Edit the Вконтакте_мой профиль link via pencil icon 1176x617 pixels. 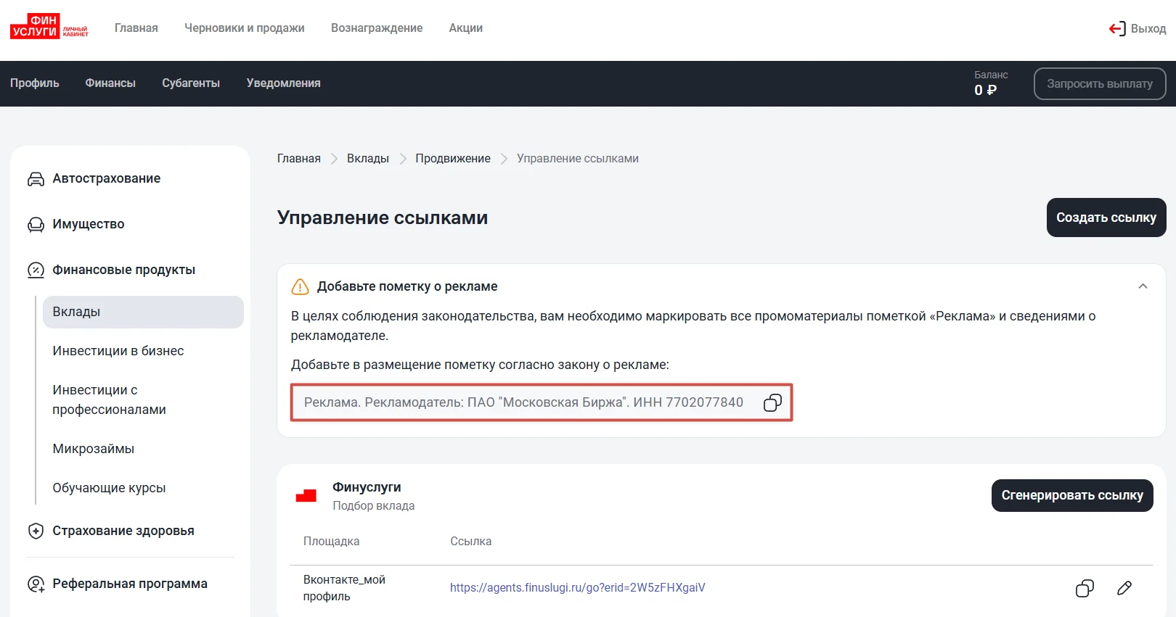click(x=1124, y=588)
